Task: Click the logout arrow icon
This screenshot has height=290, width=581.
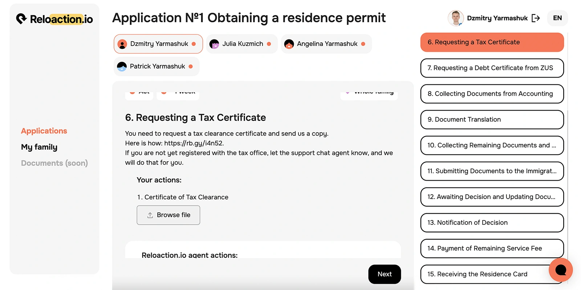Action: click(x=536, y=18)
